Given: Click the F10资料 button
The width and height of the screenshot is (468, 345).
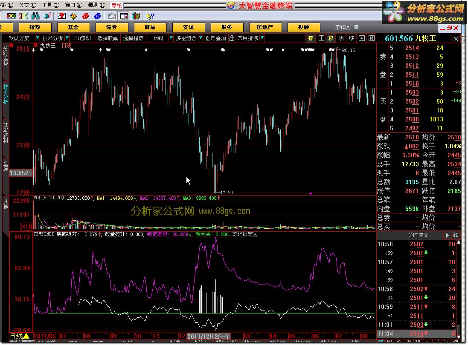Looking at the screenshot, I should click(82, 38).
